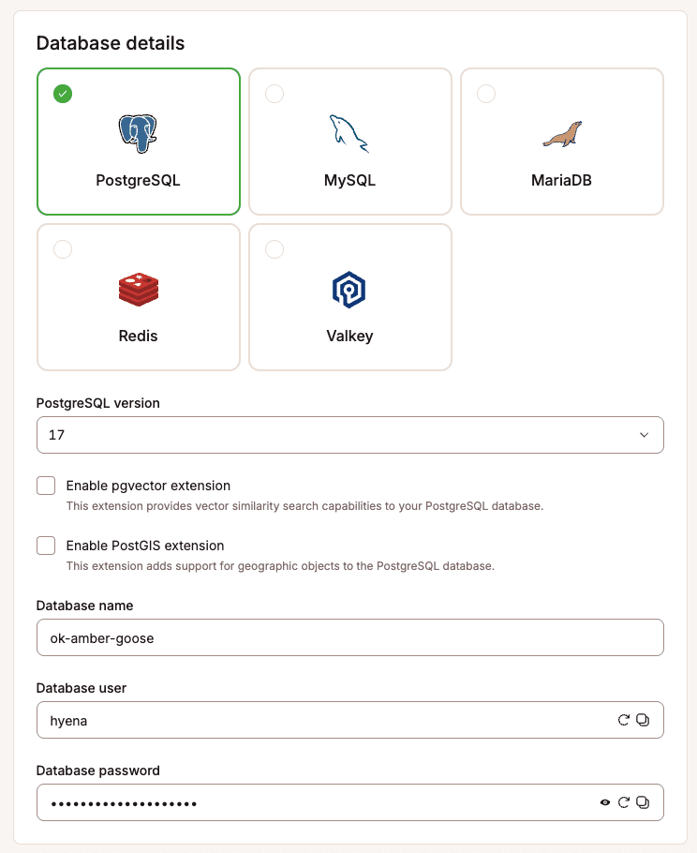Select the MySQL radio button
Viewport: 697px width, 853px height.
(274, 94)
